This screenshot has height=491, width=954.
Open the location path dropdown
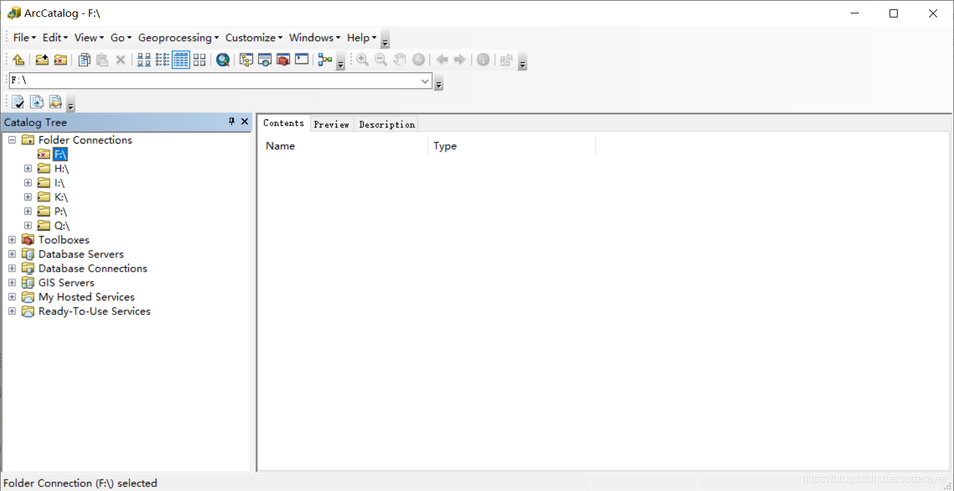point(425,80)
